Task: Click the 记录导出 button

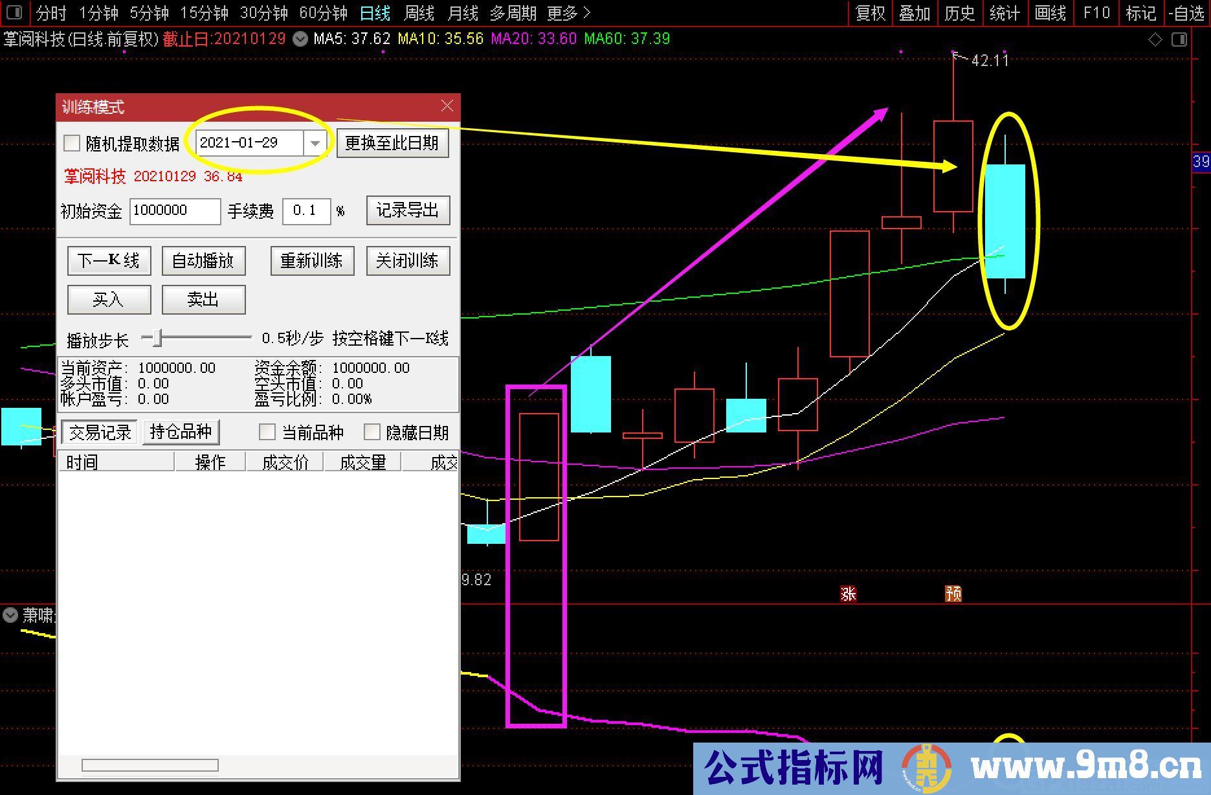Action: (408, 210)
